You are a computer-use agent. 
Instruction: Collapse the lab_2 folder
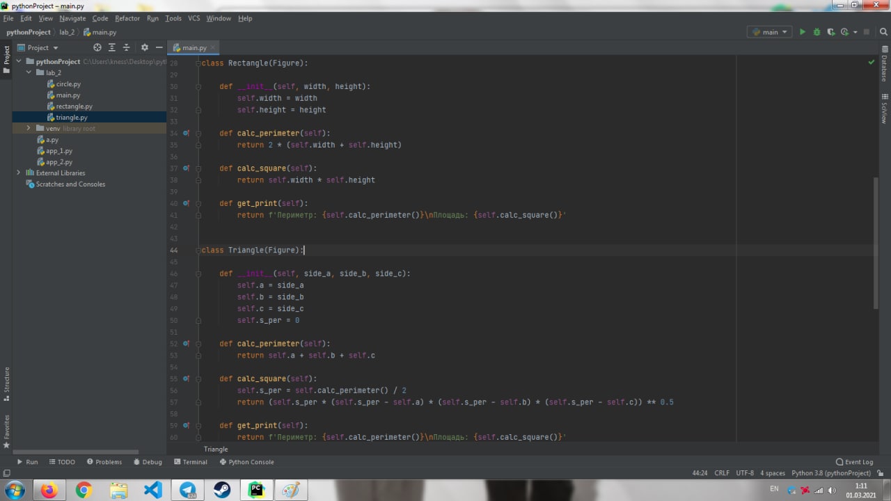[x=29, y=72]
